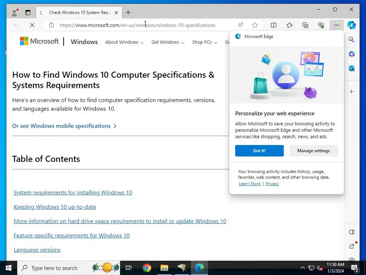This screenshot has width=366, height=275.
Task: Open Settings and more ellipsis menu
Action: [336, 25]
